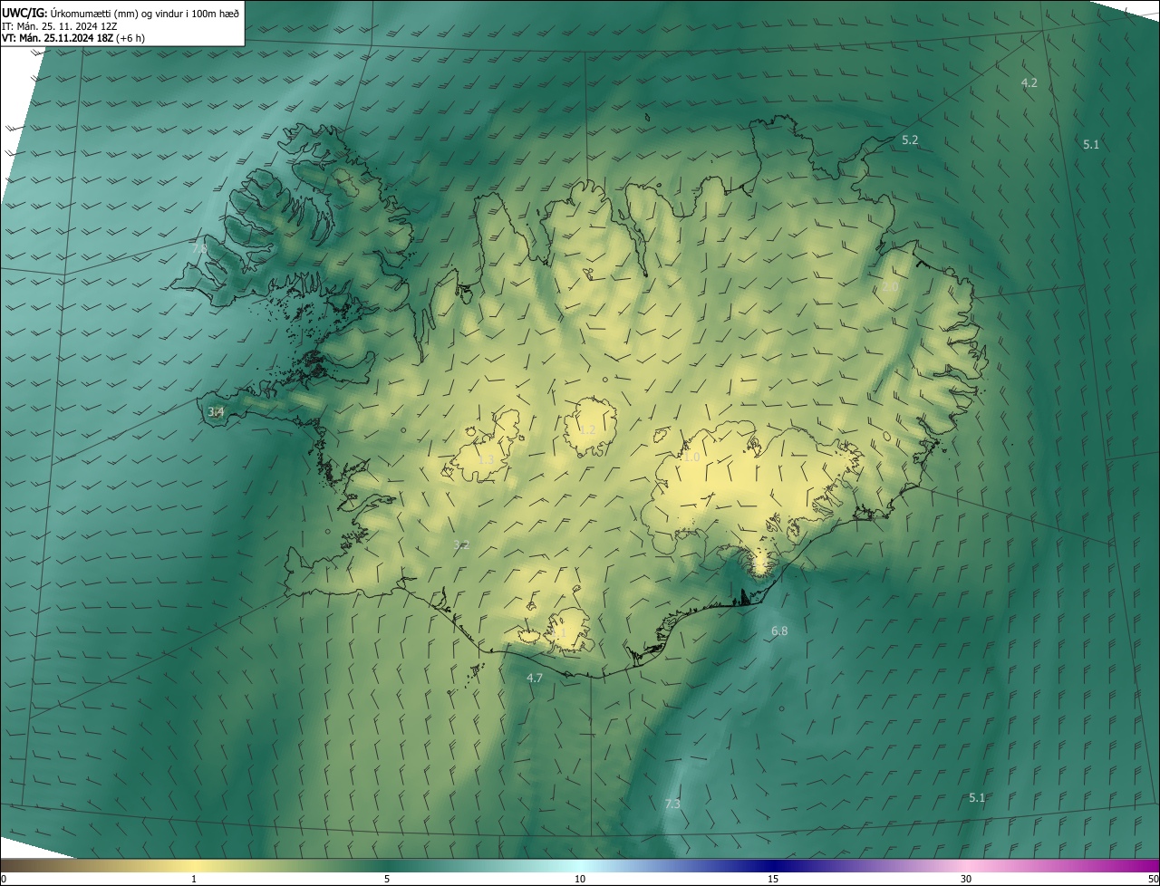Click the 1.2 label on Hofsjökull glacier
Viewport: 1160px width, 886px height.
587,429
